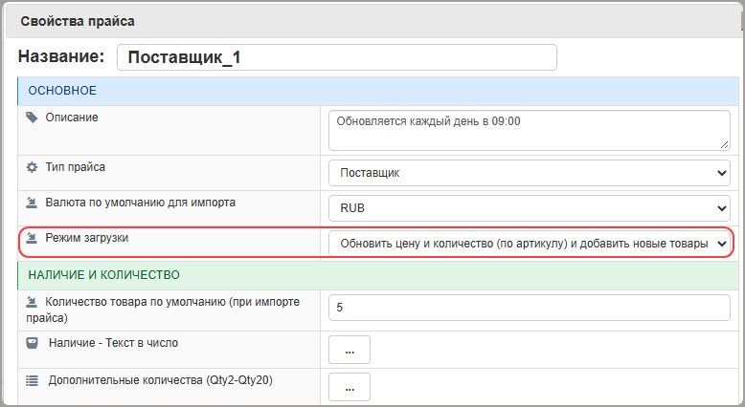The image size is (745, 407).
Task: Click the import icon beside Количество товара по умолчанию
Action: click(32, 302)
